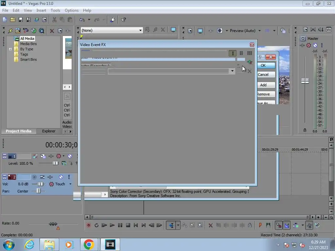The image size is (335, 251).
Task: Click the interactive tutorials hand icon
Action: tap(113, 20)
